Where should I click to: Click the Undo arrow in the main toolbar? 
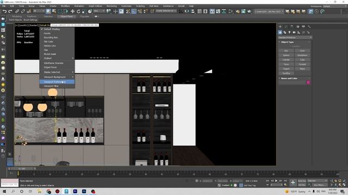click(x=4, y=11)
